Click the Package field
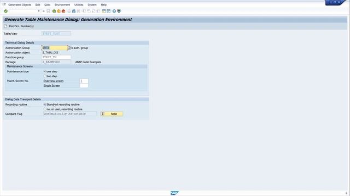Screen dimensions: 350x196 coord(56,62)
